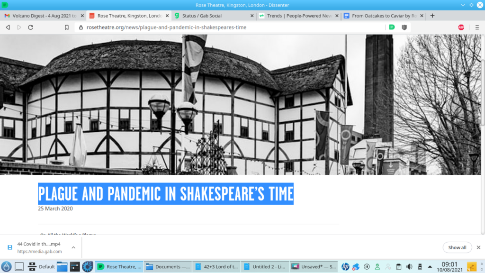Viewport: 485px width, 273px height.
Task: Open the browser hamburger menu
Action: (x=477, y=27)
